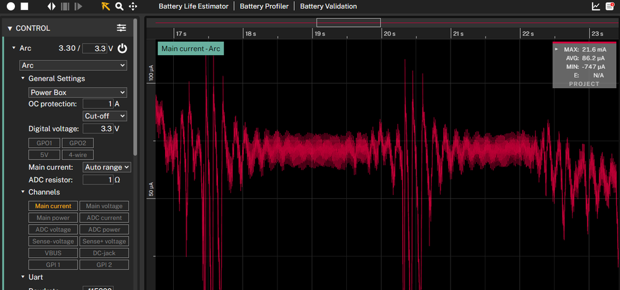This screenshot has width=620, height=290.
Task: Click the 50 µA y-axis label
Action: (151, 190)
